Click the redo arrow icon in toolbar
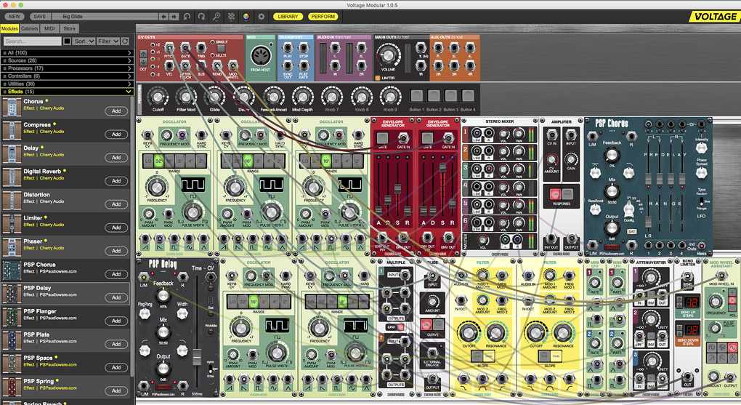Screen dimensions: 741x405 [x=202, y=17]
